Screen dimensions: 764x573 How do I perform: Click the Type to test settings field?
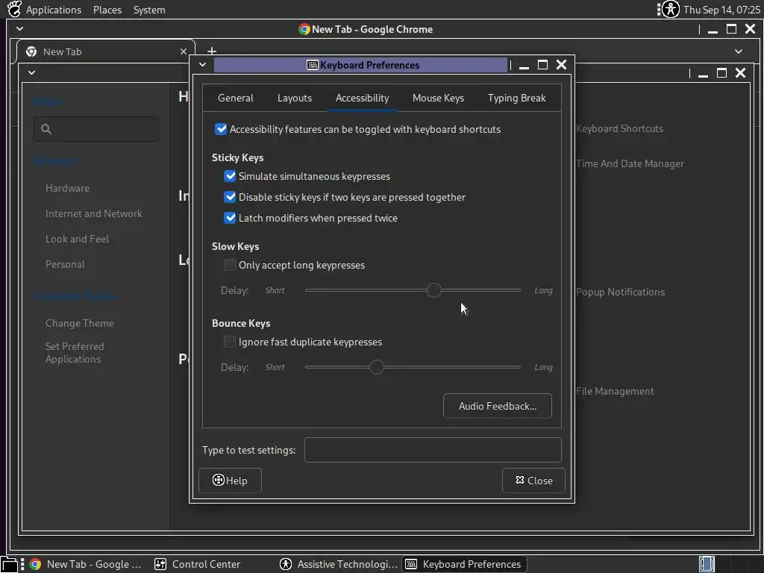(433, 450)
